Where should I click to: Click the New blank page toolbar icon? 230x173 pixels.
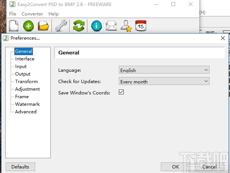tap(14, 26)
